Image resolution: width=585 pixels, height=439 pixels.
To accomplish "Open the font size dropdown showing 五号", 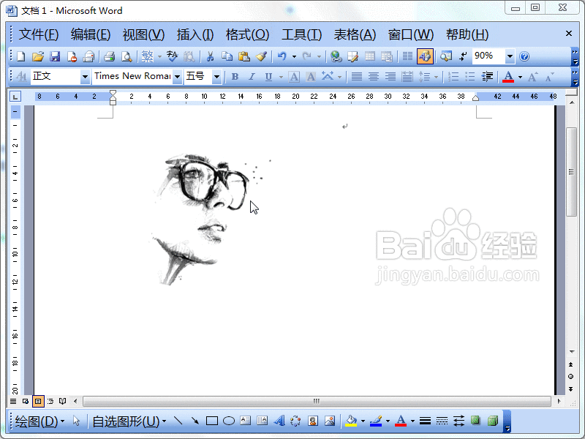I will click(x=216, y=76).
